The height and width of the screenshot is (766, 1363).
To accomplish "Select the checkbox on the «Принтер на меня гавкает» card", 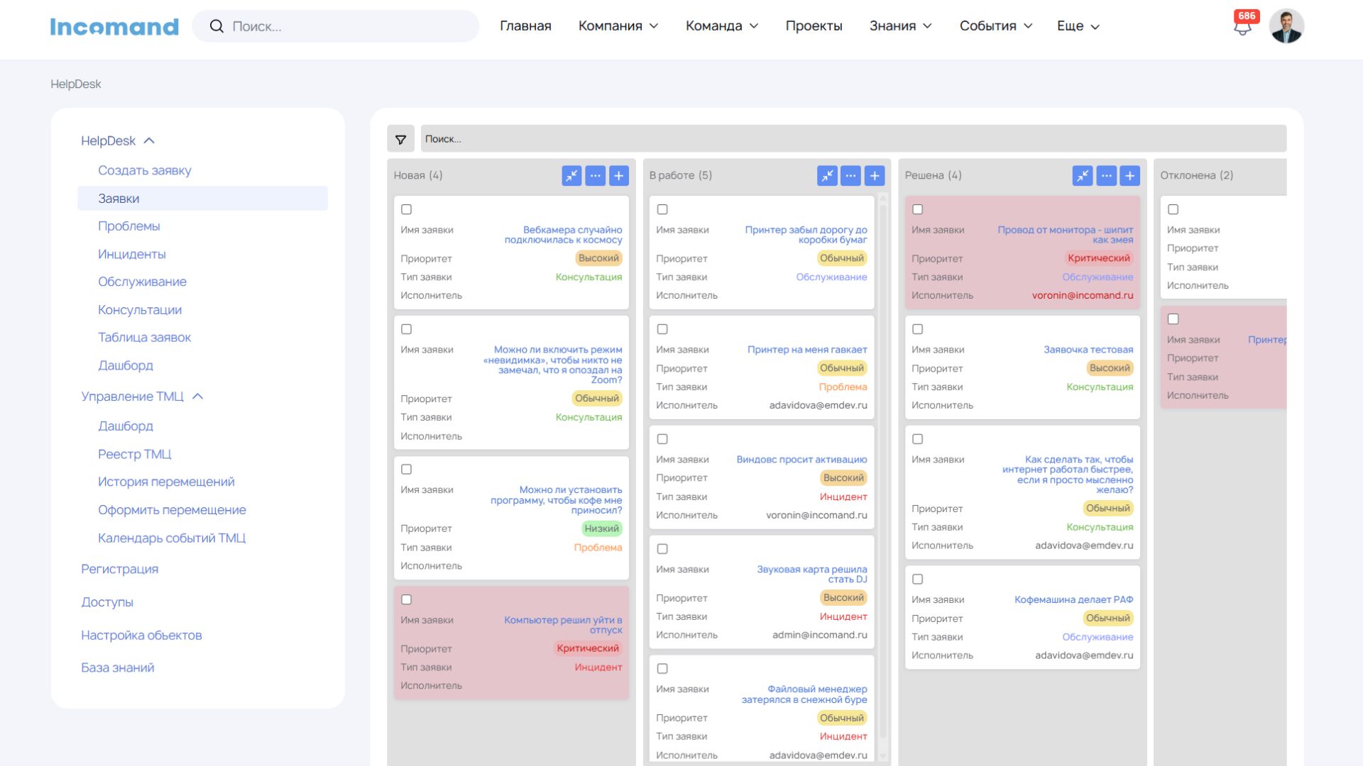I will pos(662,329).
